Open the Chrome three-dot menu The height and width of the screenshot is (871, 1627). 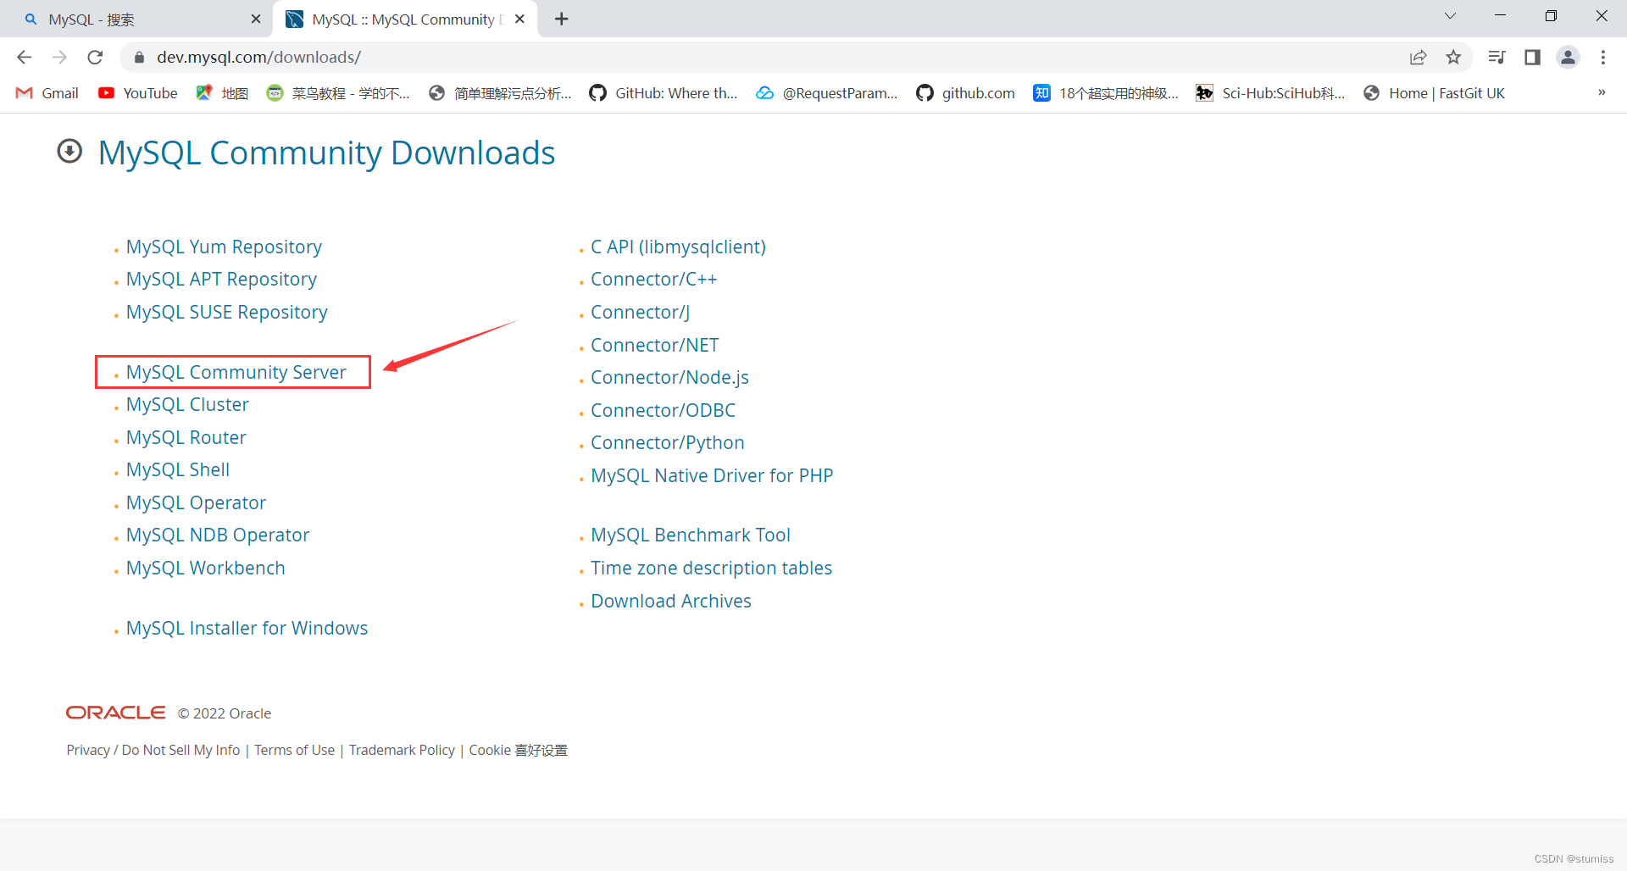tap(1602, 57)
